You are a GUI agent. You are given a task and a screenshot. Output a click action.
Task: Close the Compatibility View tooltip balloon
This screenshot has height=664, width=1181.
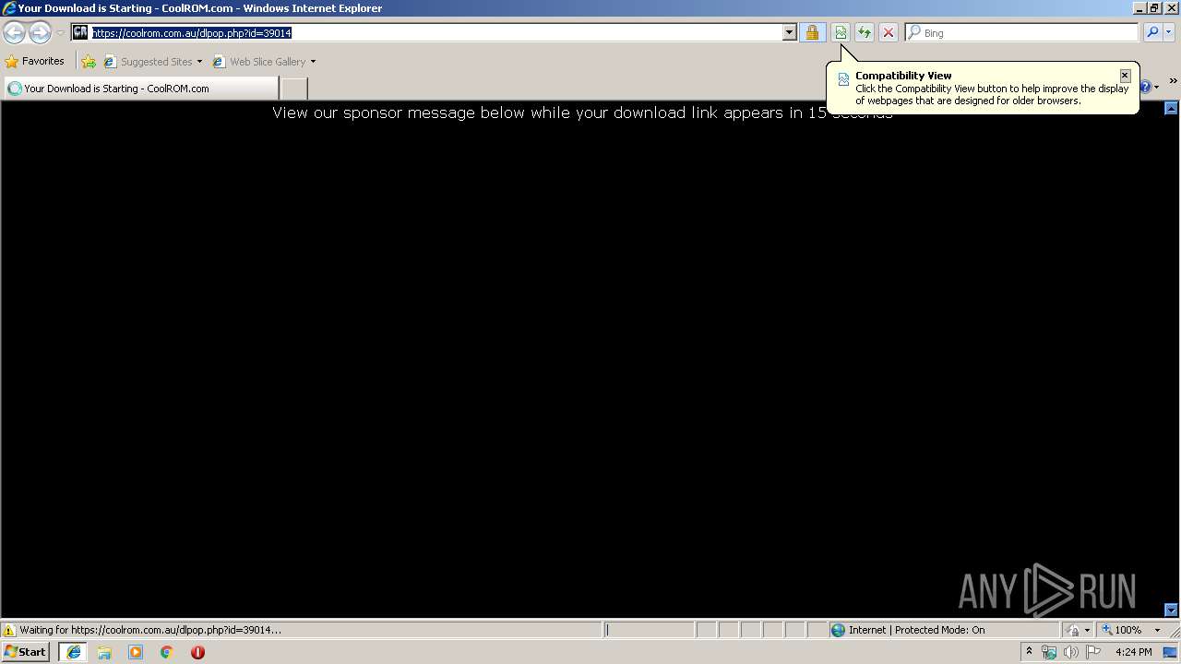coord(1125,75)
